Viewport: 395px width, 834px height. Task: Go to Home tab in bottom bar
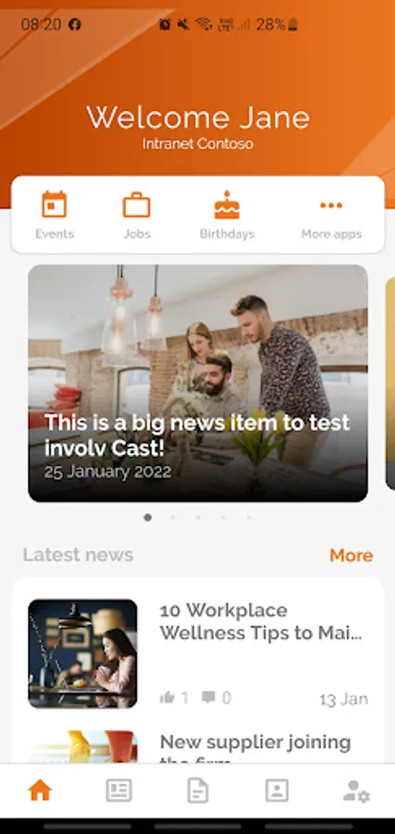(x=40, y=790)
